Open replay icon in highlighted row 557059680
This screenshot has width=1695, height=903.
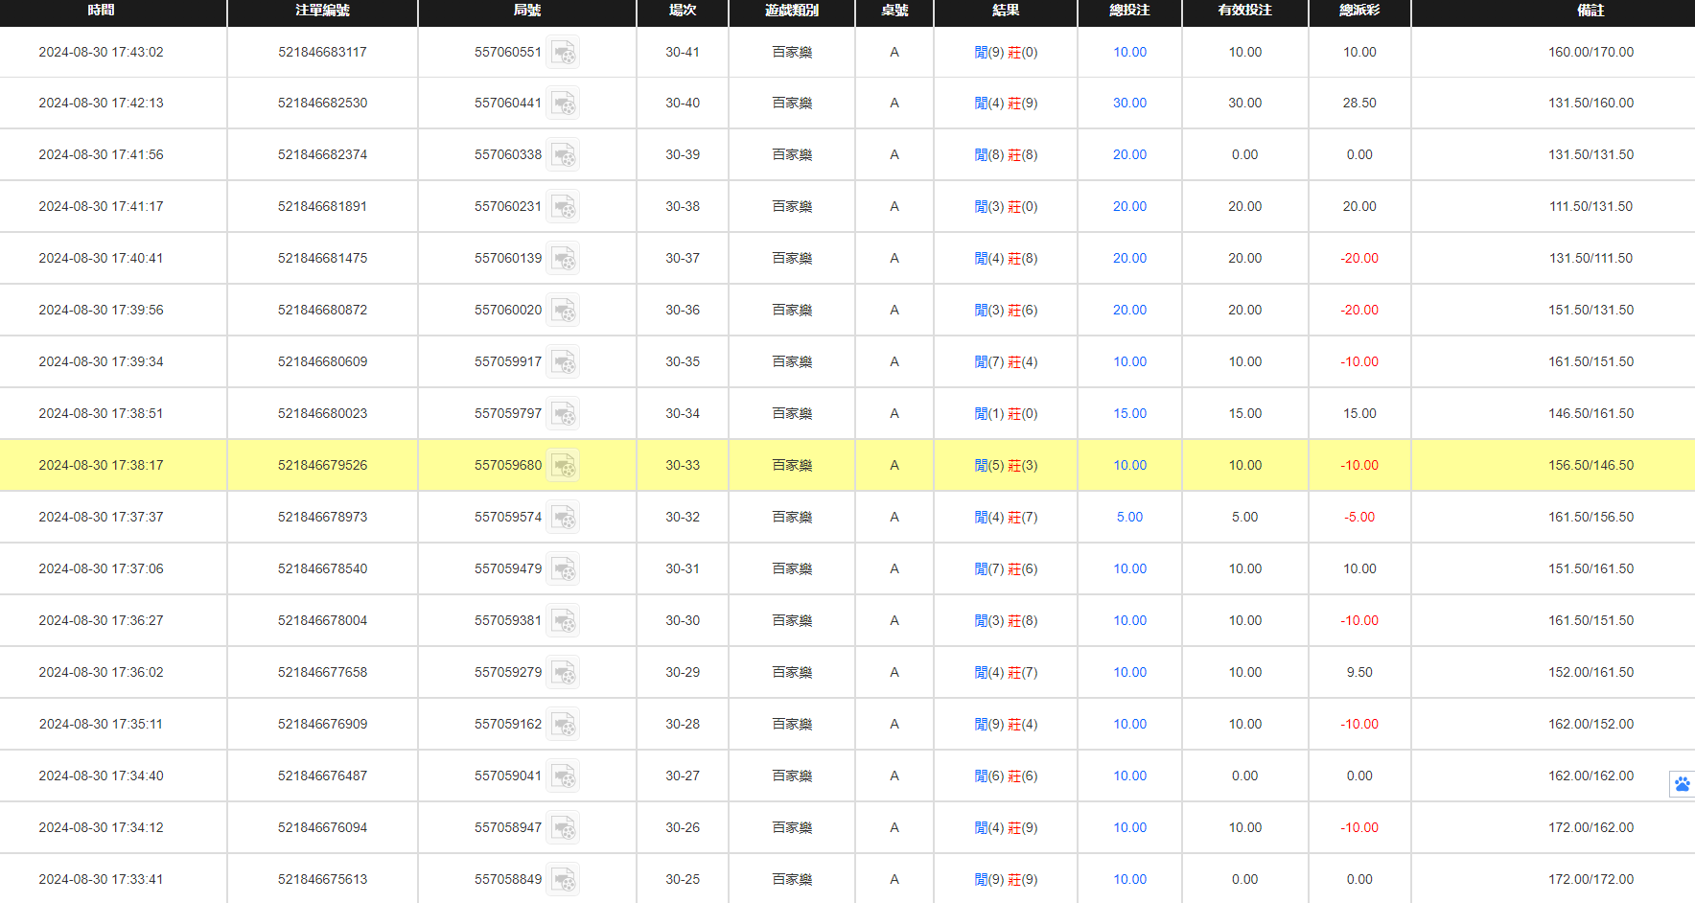pos(563,466)
